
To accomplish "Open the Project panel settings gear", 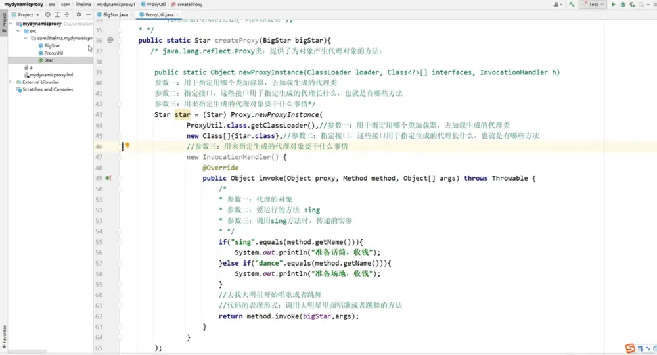I will (78, 14).
